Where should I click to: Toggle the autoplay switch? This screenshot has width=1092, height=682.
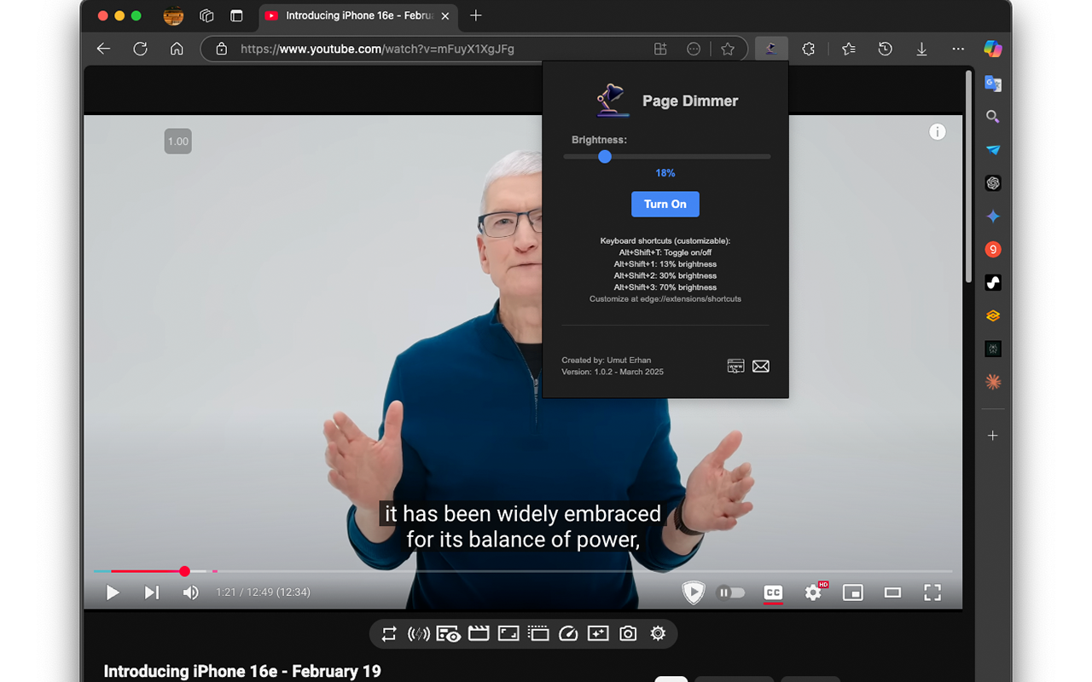tap(731, 592)
